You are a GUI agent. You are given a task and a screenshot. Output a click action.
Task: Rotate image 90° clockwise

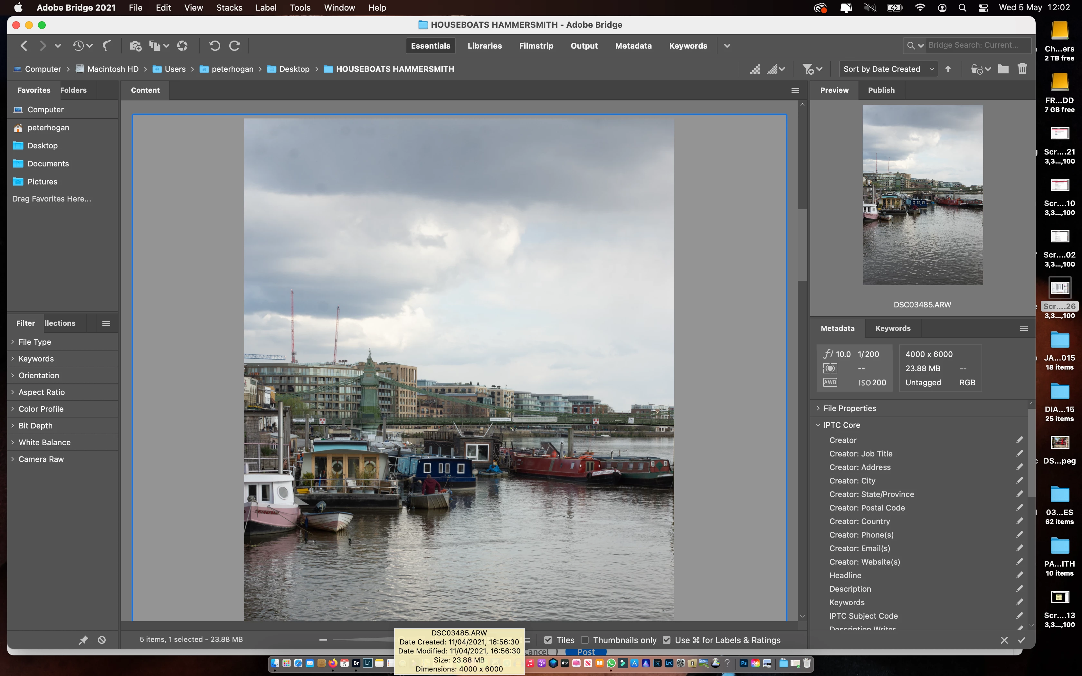(x=235, y=46)
